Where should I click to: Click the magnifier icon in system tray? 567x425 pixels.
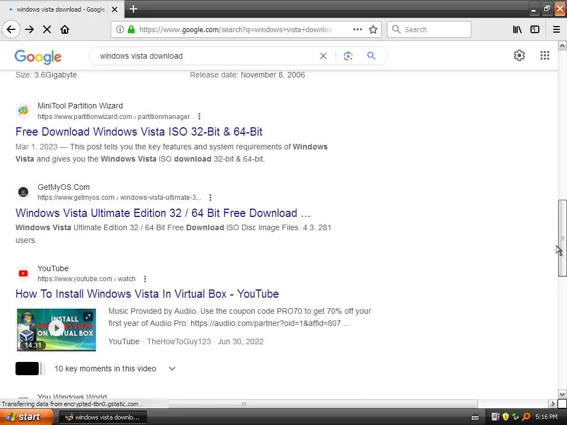click(x=526, y=417)
